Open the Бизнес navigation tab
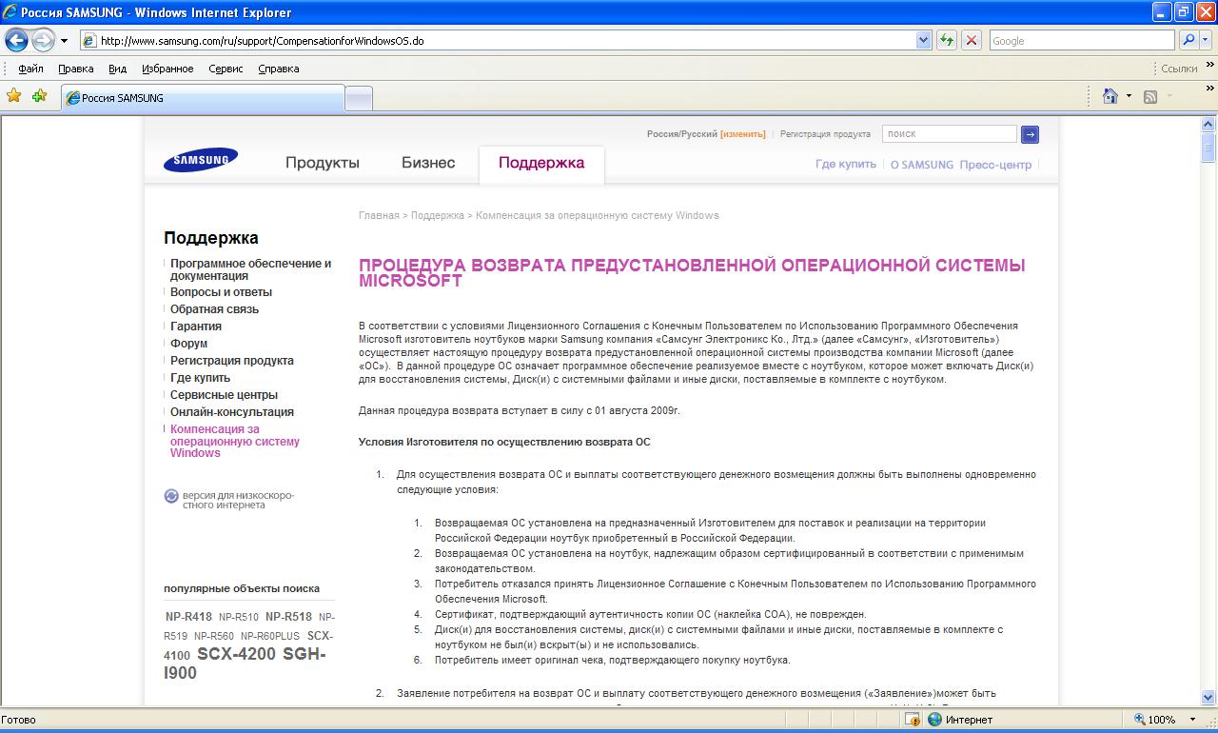 point(428,163)
